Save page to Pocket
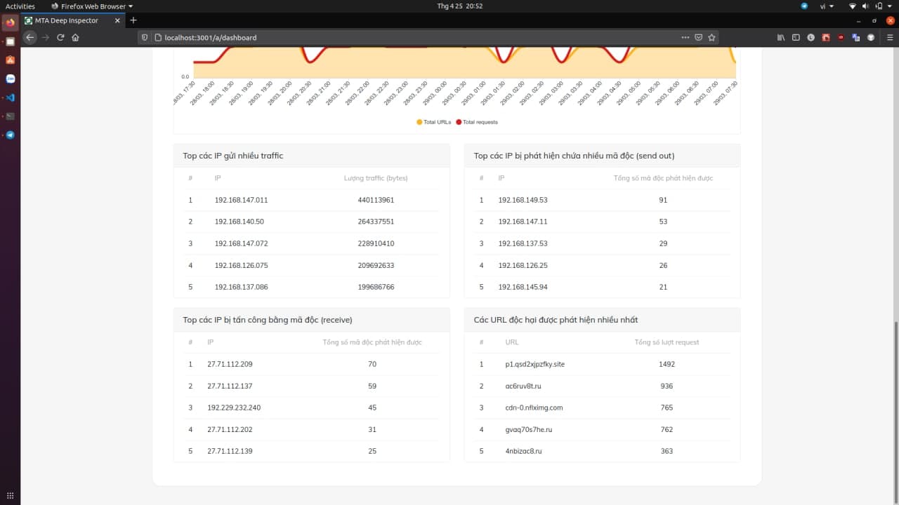Screen dimensions: 899x505 699,37
